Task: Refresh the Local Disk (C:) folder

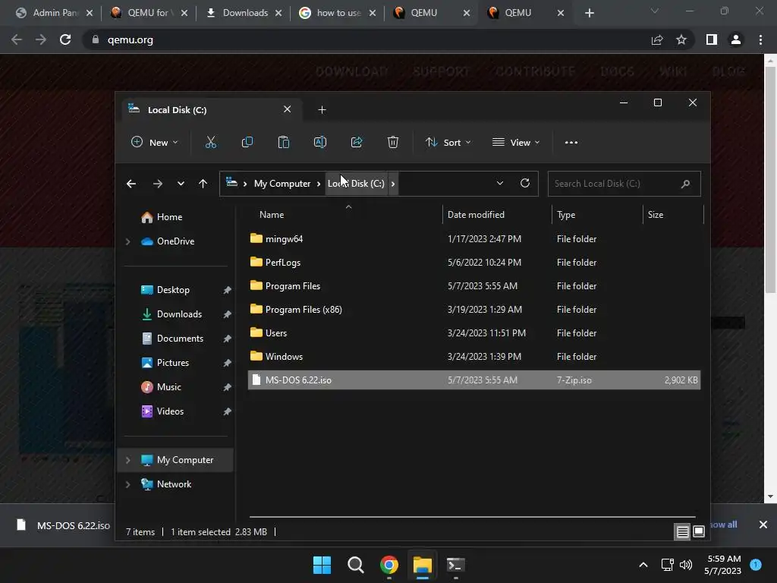Action: click(x=525, y=183)
